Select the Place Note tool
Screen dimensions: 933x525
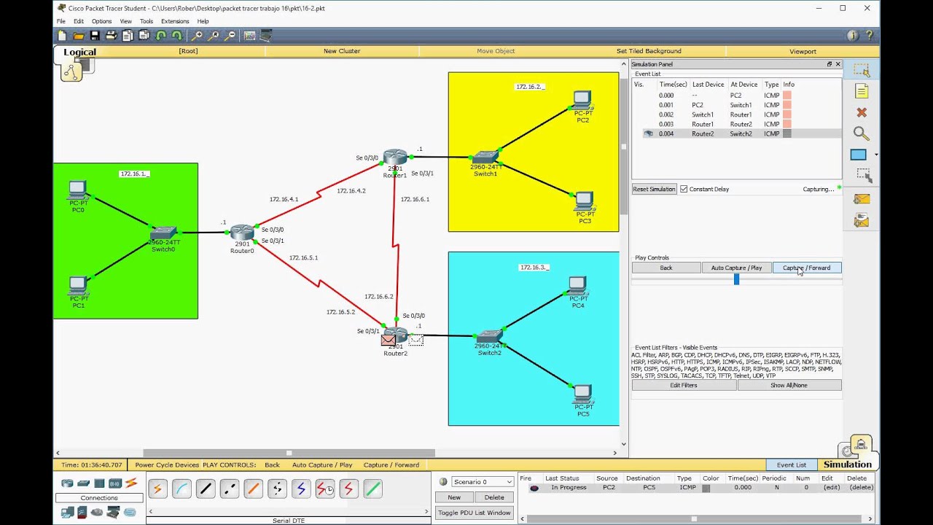[862, 91]
